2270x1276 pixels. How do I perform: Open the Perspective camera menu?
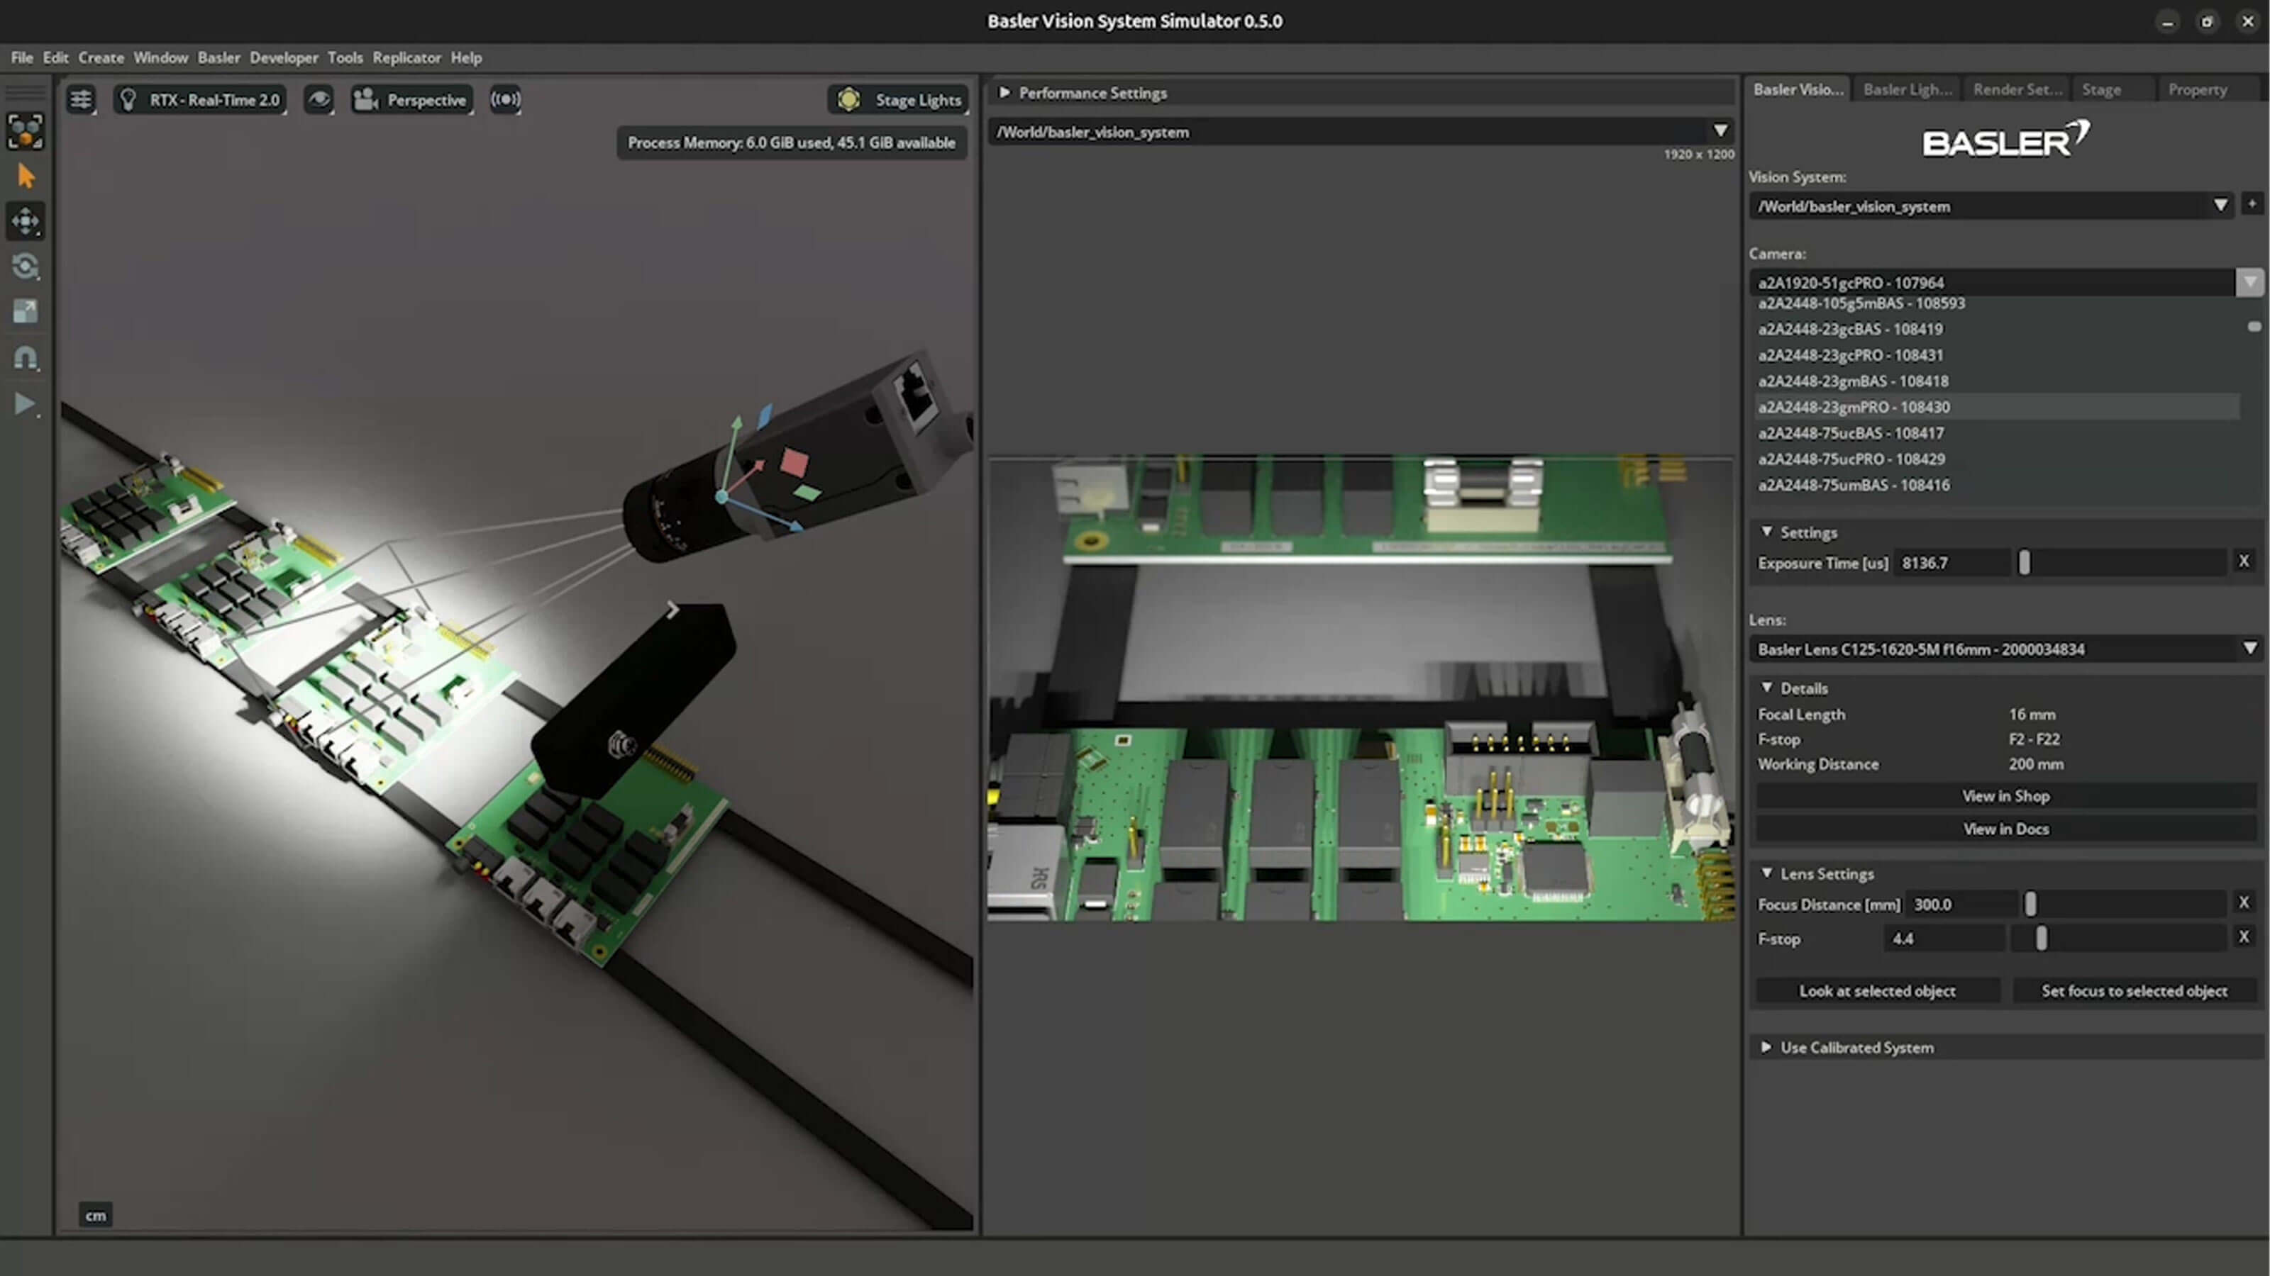click(411, 99)
